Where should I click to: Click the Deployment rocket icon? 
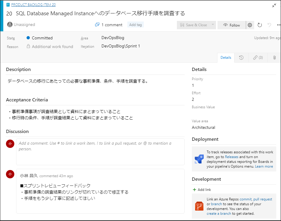click(x=199, y=159)
